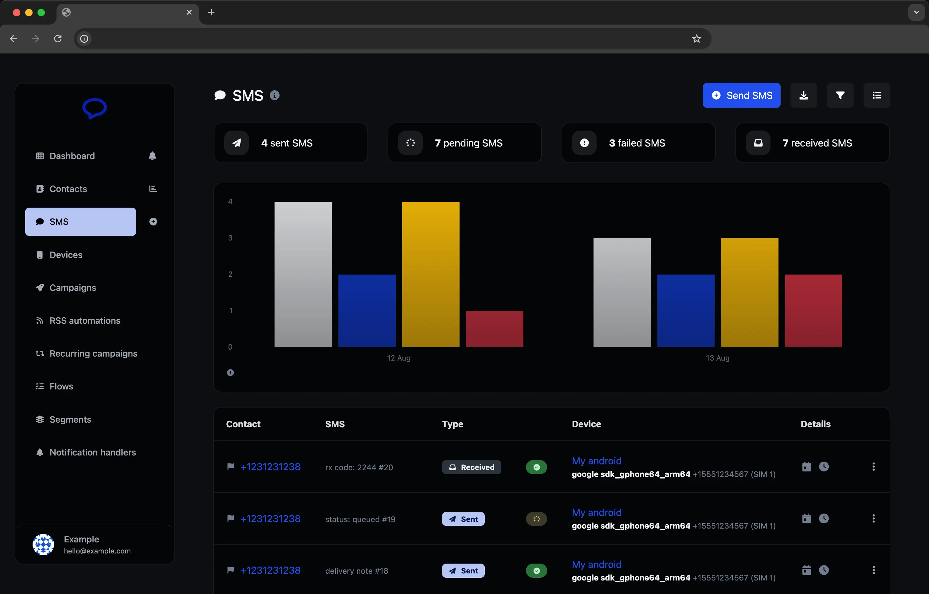Open the download/export SMS icon

click(804, 95)
